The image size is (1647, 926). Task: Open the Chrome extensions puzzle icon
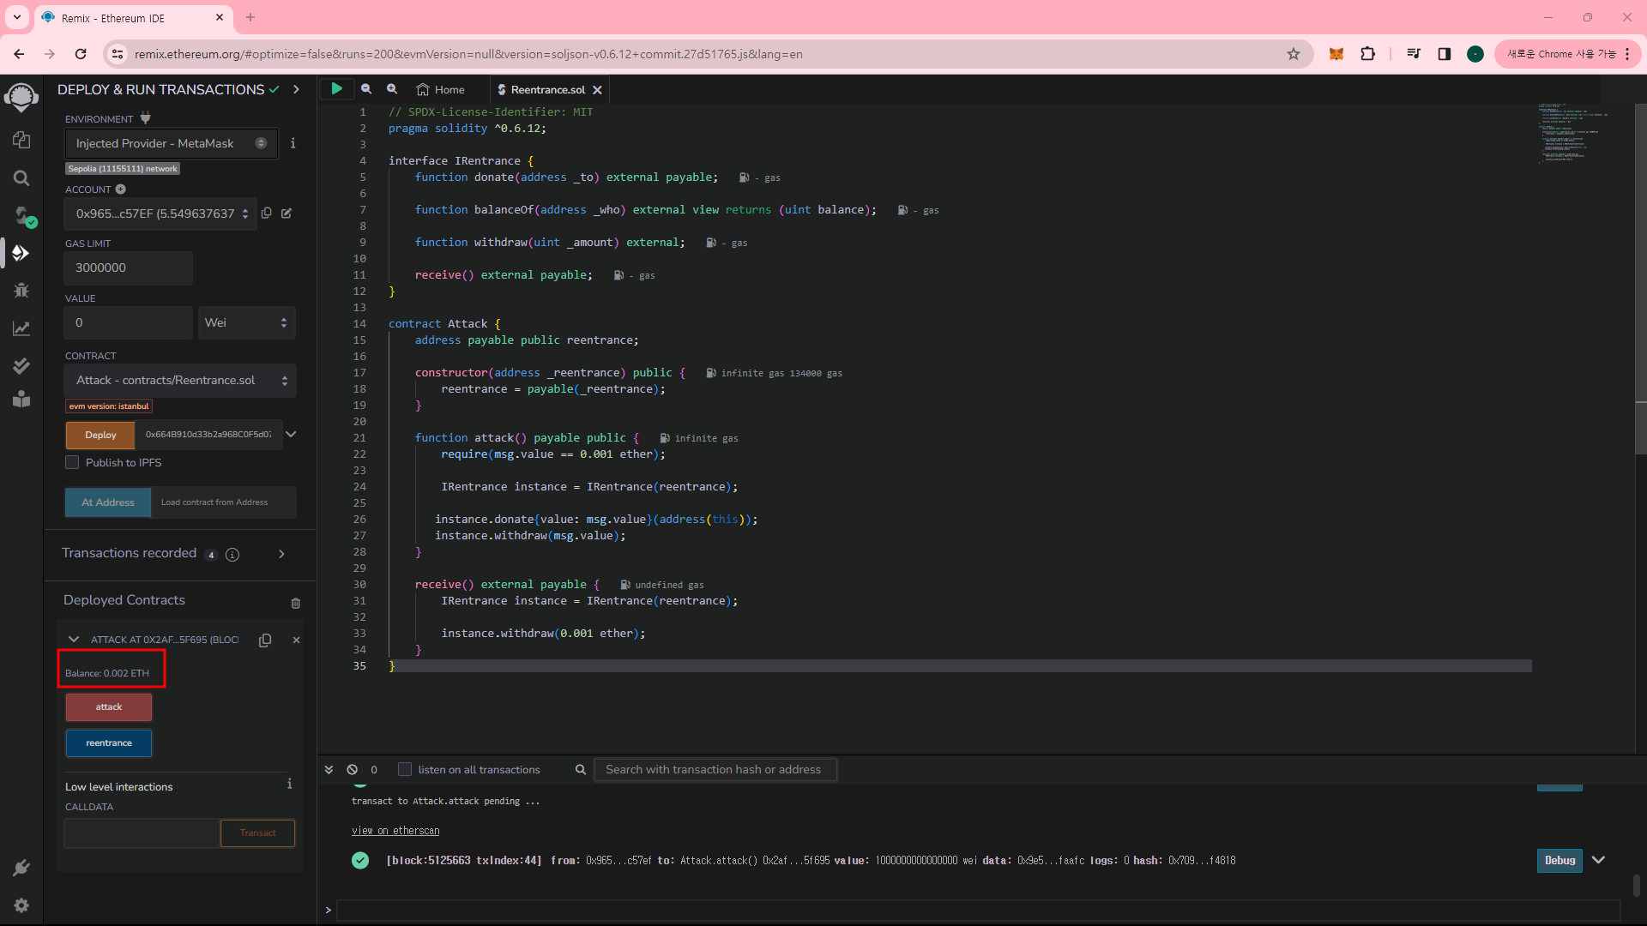pyautogui.click(x=1368, y=54)
